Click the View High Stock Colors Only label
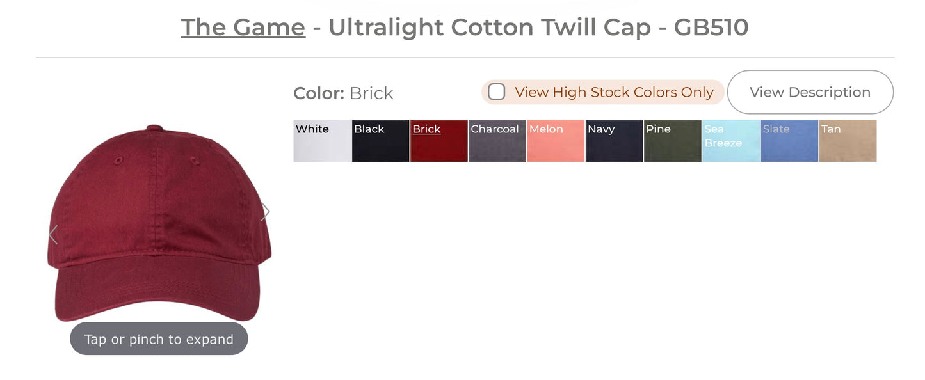The width and height of the screenshot is (925, 380). pyautogui.click(x=614, y=92)
